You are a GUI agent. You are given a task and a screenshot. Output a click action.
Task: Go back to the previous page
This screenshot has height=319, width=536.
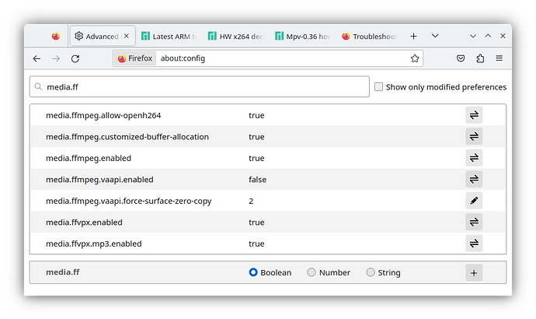click(37, 59)
